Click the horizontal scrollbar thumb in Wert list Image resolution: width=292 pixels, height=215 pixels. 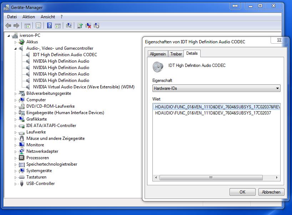click(x=211, y=177)
